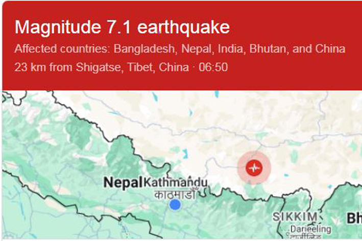The width and height of the screenshot is (362, 241).
Task: Click the word India in affected countries
Action: coord(231,50)
